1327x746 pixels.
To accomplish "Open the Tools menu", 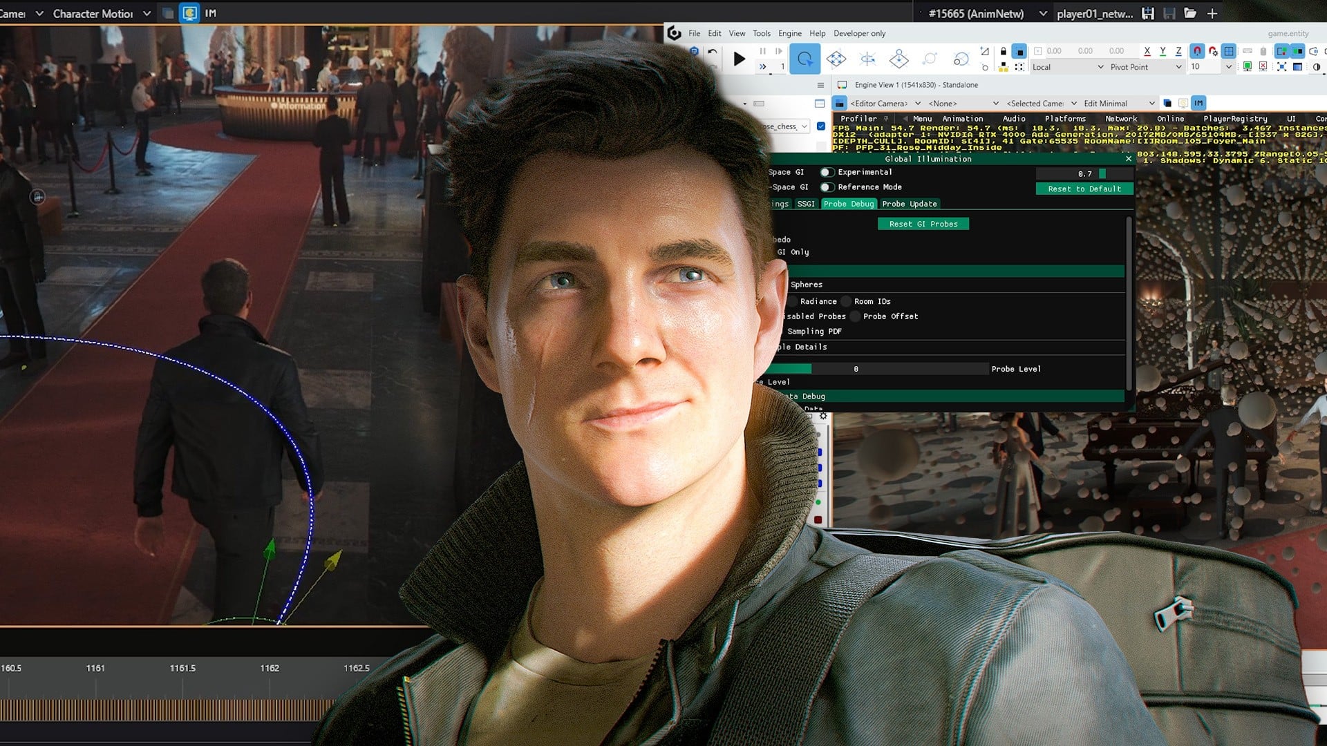I will (x=761, y=33).
